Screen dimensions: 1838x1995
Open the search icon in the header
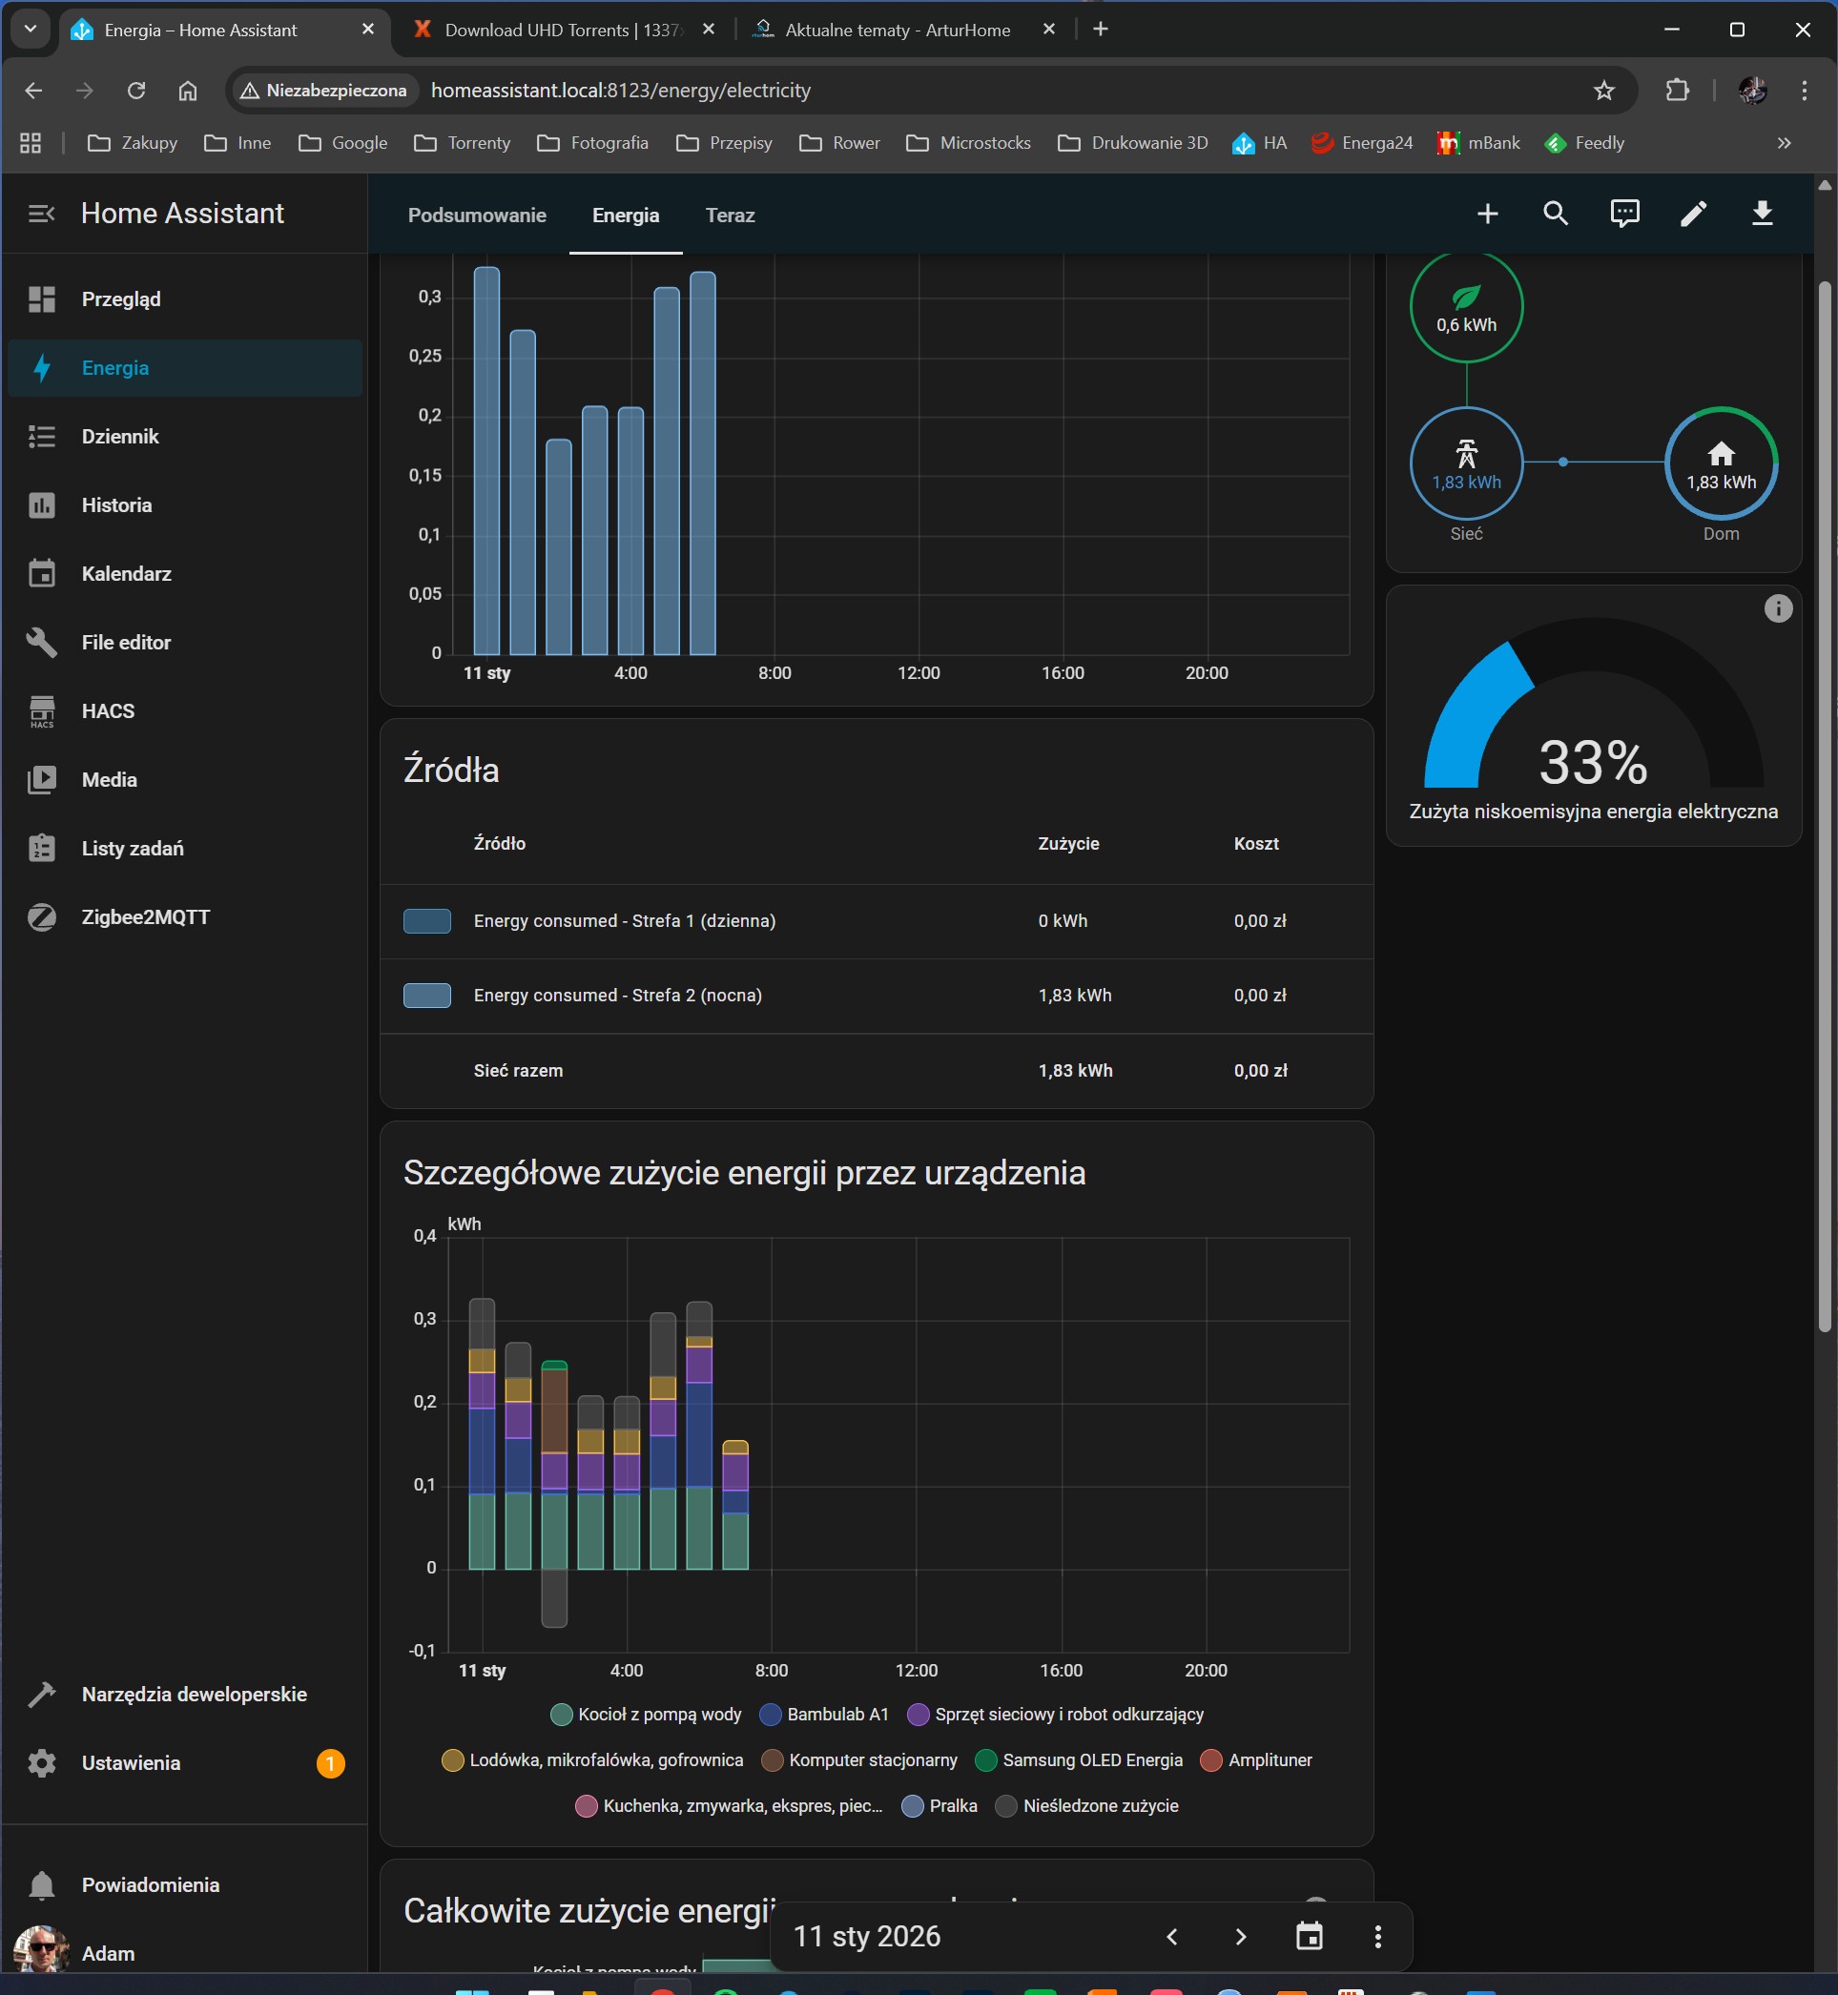pos(1556,214)
